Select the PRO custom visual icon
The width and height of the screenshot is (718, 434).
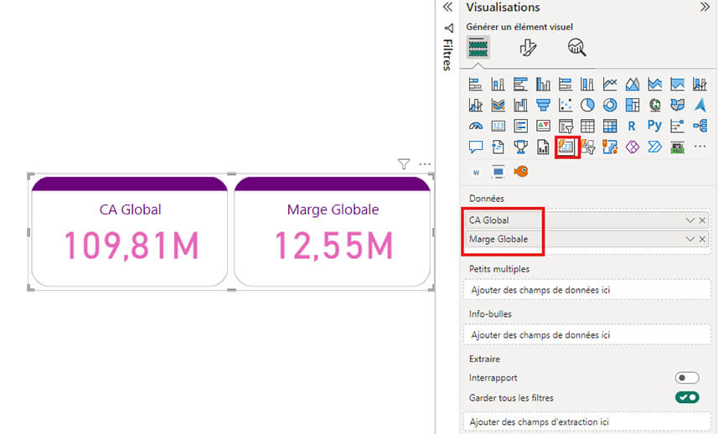[677, 147]
